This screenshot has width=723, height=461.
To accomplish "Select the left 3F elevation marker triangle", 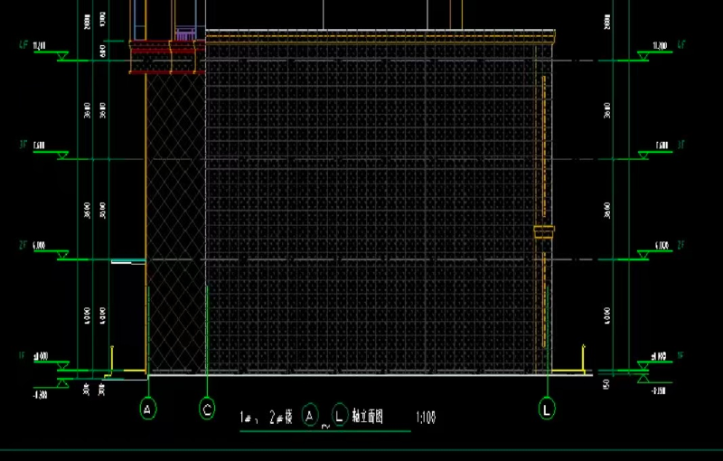I will point(63,155).
